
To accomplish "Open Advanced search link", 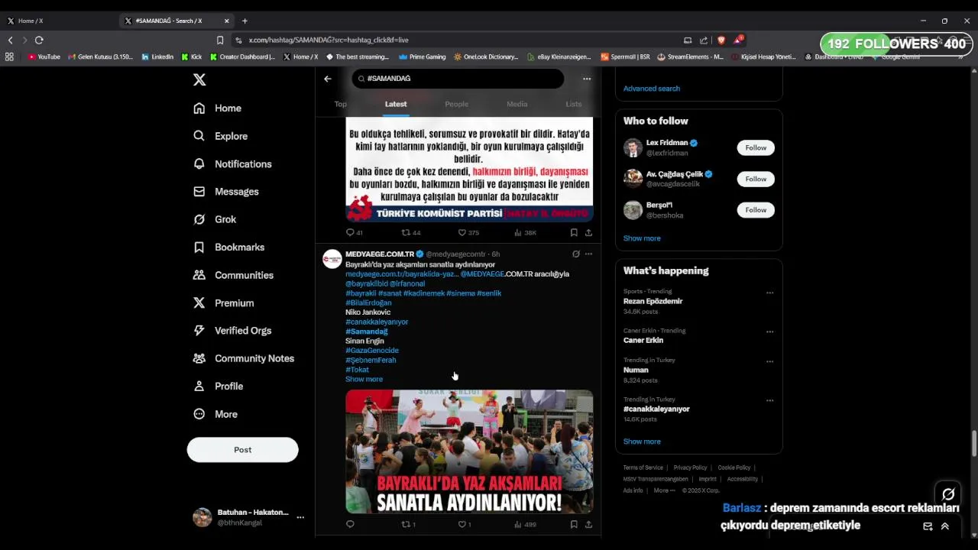I will click(x=652, y=89).
